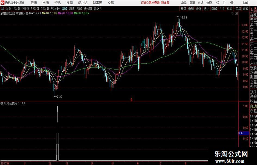Click the 游客 user label
Screen dimensions: 257x165
(x=246, y=3)
